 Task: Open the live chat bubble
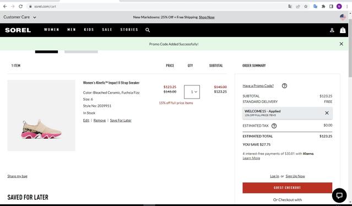point(339,195)
